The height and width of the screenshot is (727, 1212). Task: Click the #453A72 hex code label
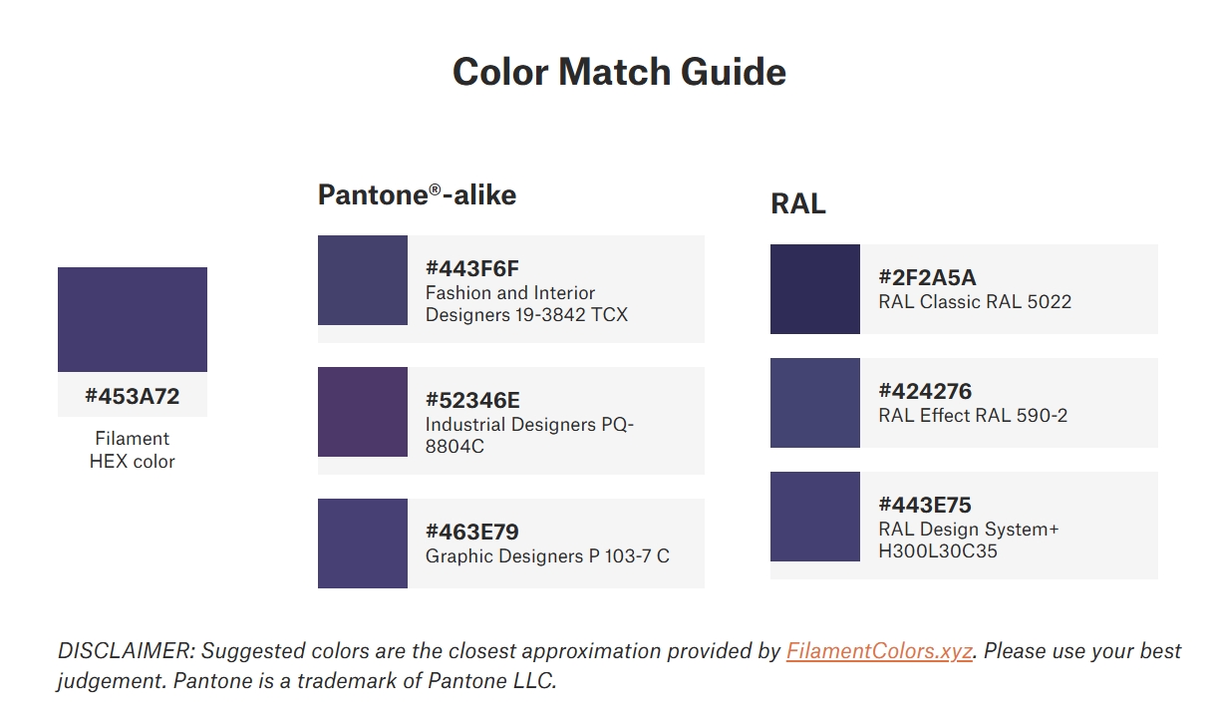(133, 396)
